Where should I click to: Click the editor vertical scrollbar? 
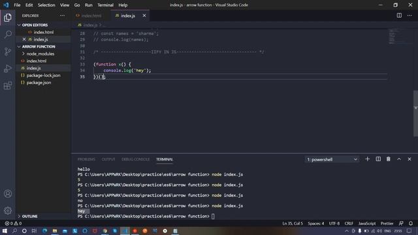tap(415, 113)
